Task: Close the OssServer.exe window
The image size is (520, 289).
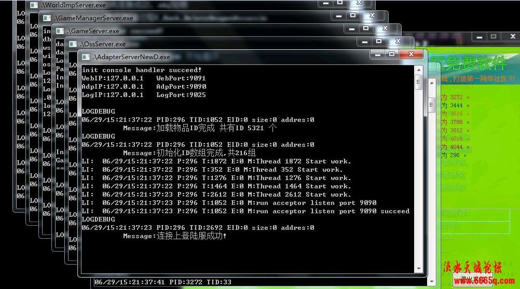Action: 398,42
